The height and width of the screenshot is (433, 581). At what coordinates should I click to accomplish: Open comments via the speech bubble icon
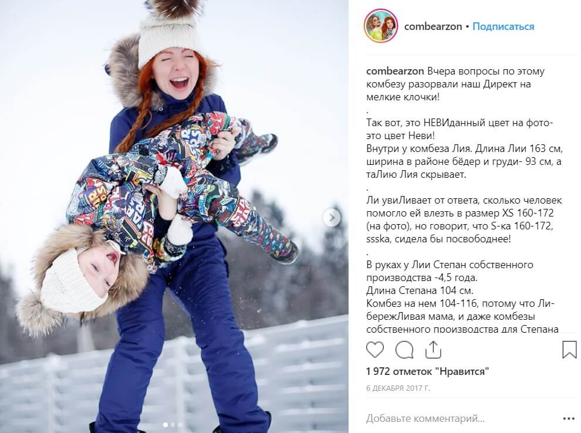404,350
